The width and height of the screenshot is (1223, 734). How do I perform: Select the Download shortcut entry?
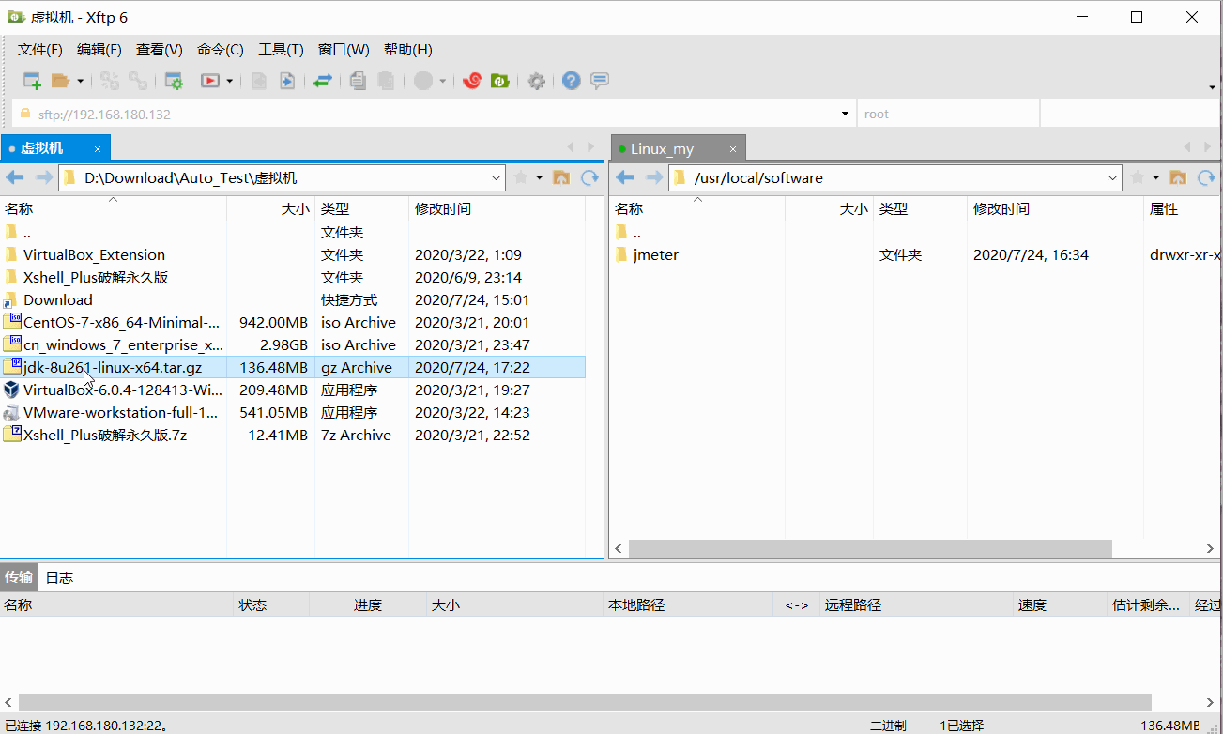point(58,300)
